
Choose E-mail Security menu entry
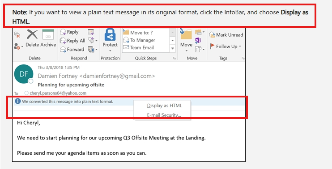pos(164,115)
